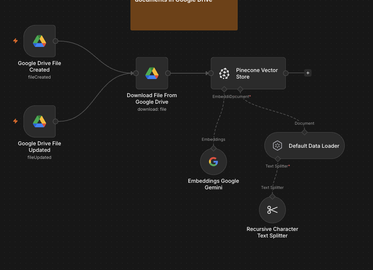Click the 'Recursive Character Text Splitter' label
This screenshot has height=270, width=373.
point(272,232)
